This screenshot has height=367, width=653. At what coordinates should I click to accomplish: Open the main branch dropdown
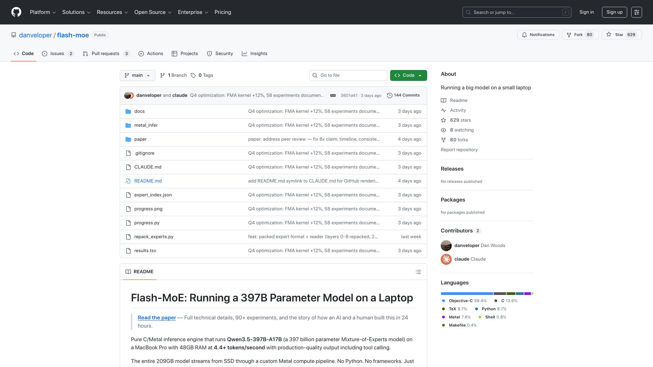pos(137,75)
